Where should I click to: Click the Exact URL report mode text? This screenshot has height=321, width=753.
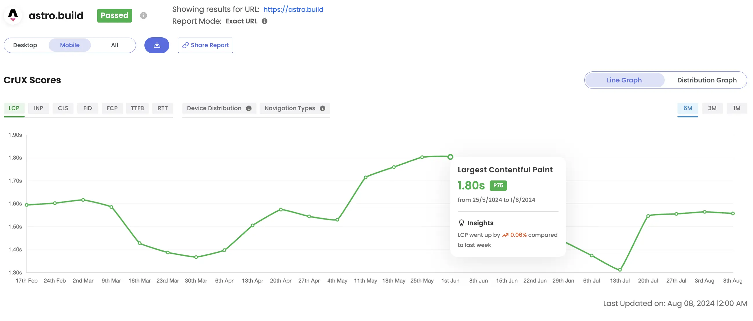[x=241, y=21]
